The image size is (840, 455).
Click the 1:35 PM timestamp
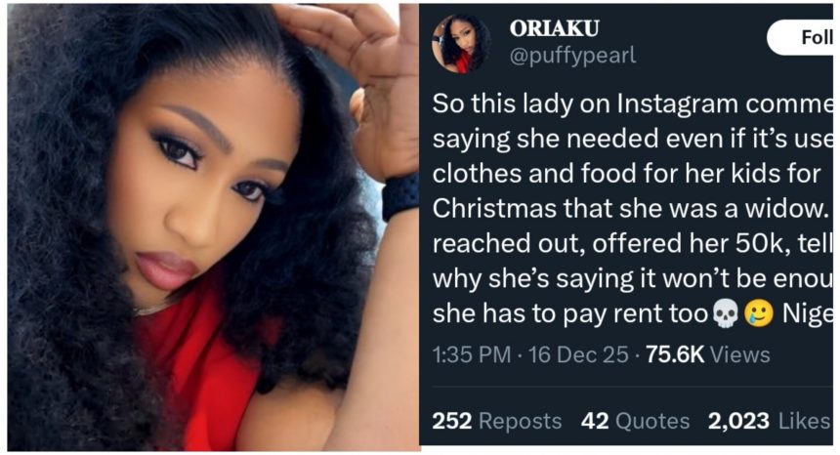[x=470, y=355]
